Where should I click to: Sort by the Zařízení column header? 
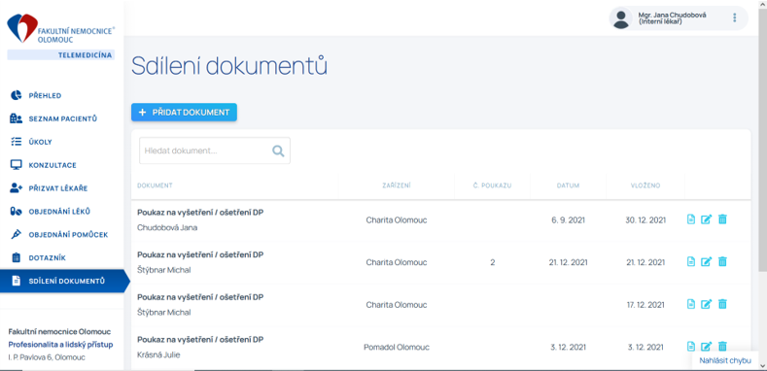(397, 185)
